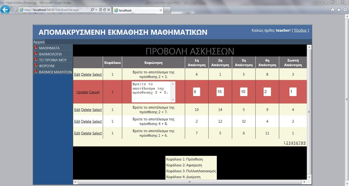Click the 4η Απάντηση input containing 2
The image size is (349, 186).
[x=267, y=92]
